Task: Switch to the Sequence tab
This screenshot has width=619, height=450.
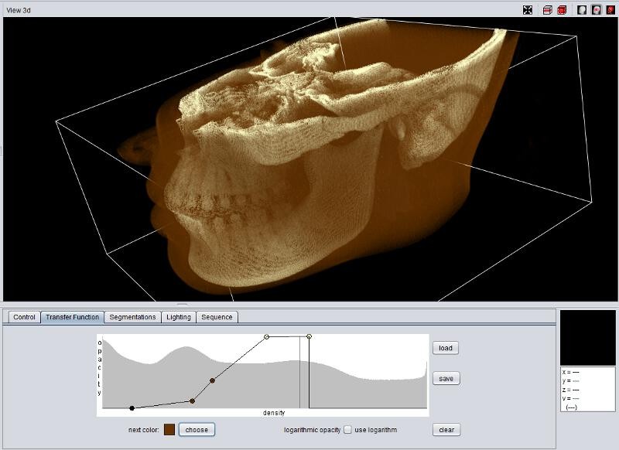Action: 217,317
